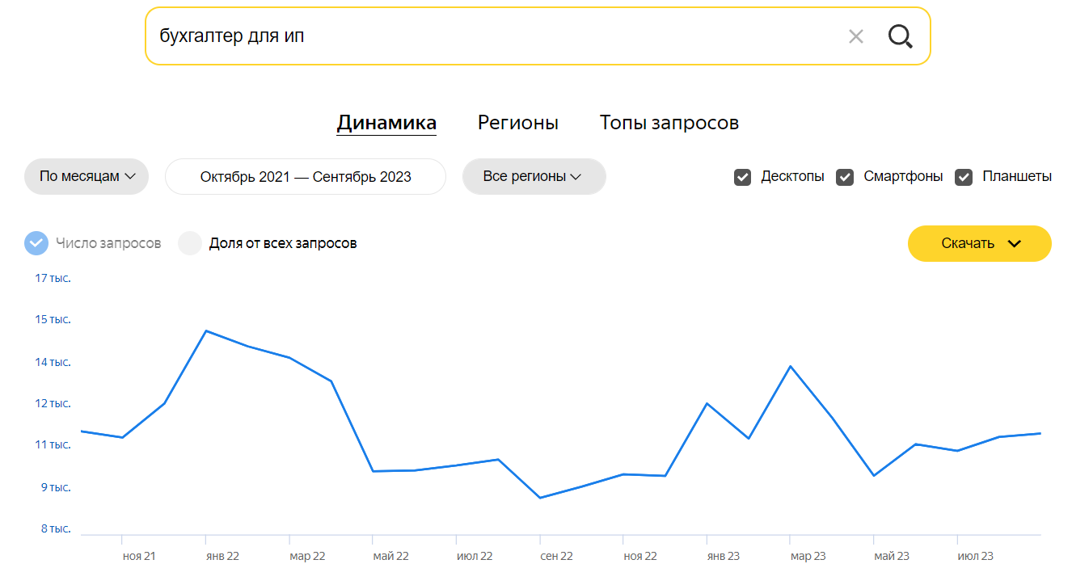Viewport: 1072px width, 585px height.
Task: Expand the По месяцам dropdown
Action: (x=87, y=176)
